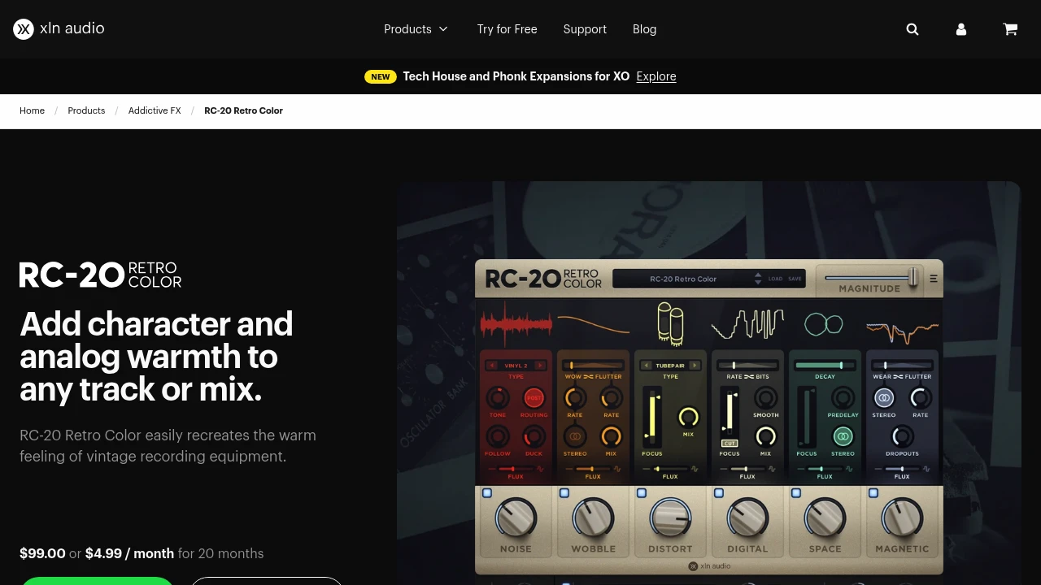Click the red noise waveform display
The width and height of the screenshot is (1041, 585).
pyautogui.click(x=516, y=324)
